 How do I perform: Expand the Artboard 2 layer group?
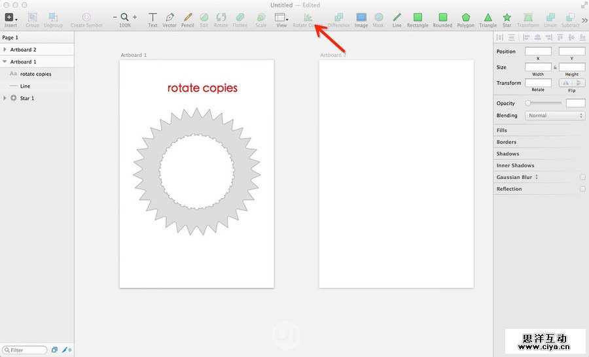(x=5, y=49)
